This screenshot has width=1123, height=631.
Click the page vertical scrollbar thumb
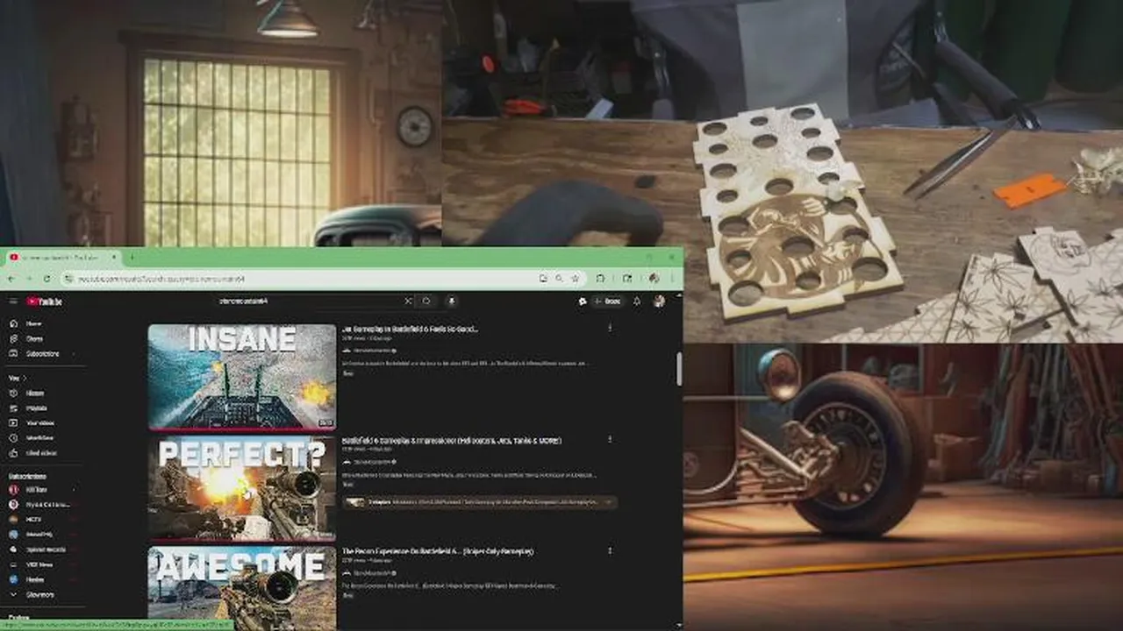click(x=679, y=369)
